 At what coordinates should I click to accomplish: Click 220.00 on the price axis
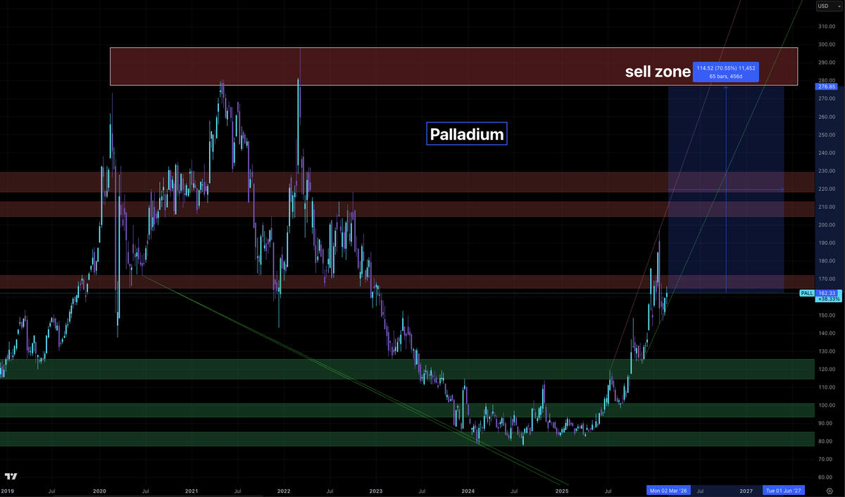(826, 189)
